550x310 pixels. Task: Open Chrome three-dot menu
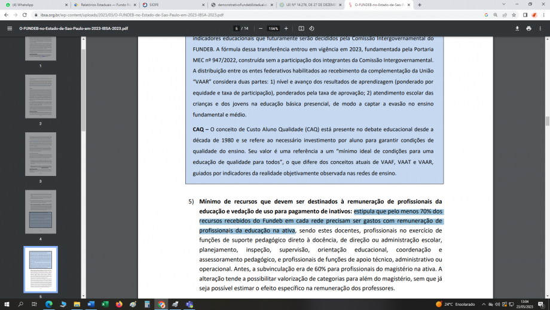click(x=543, y=15)
